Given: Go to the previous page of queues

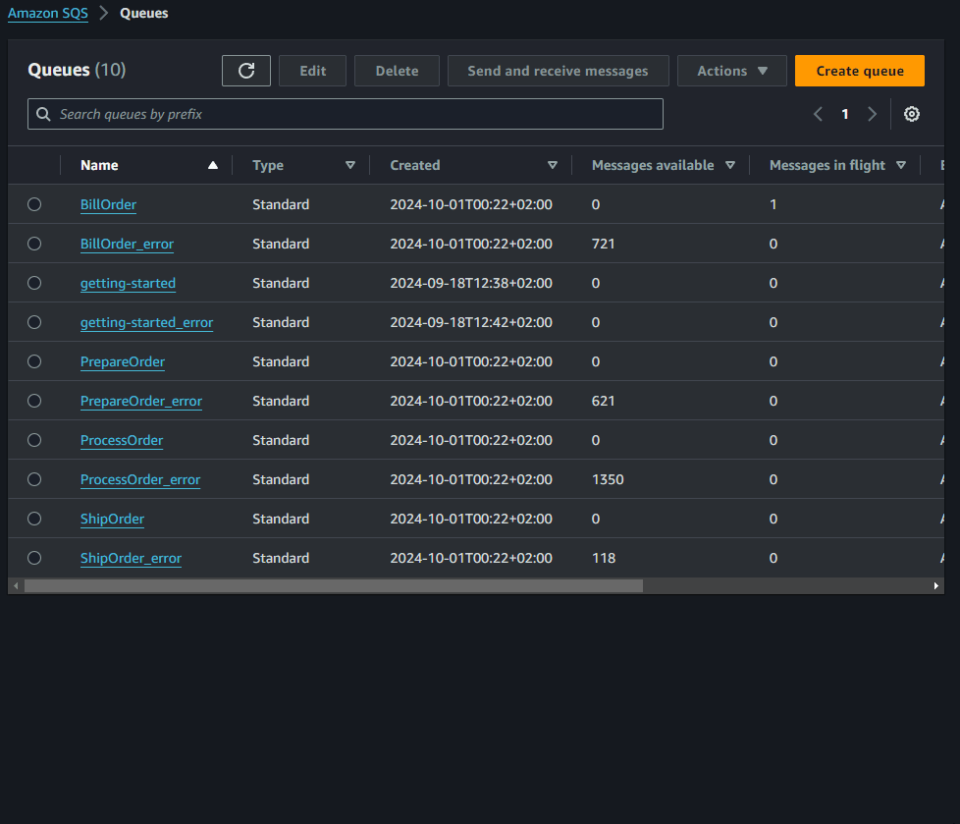Looking at the screenshot, I should click(818, 114).
